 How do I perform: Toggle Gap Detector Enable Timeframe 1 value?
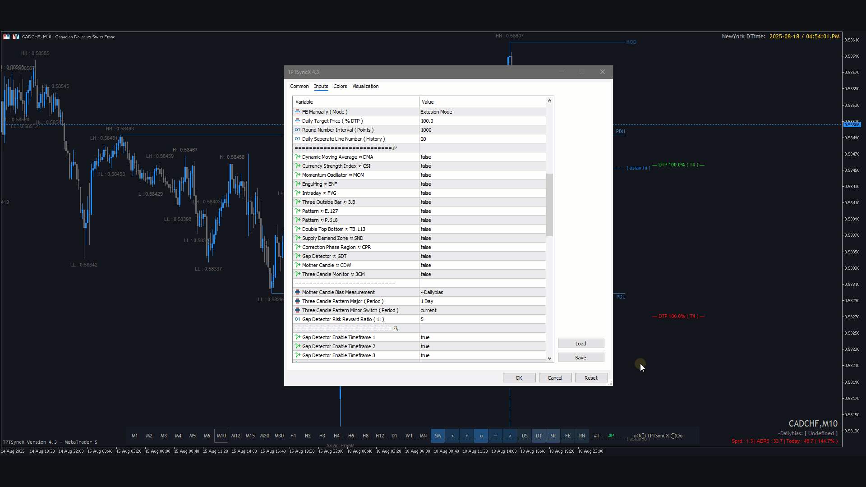tap(482, 337)
